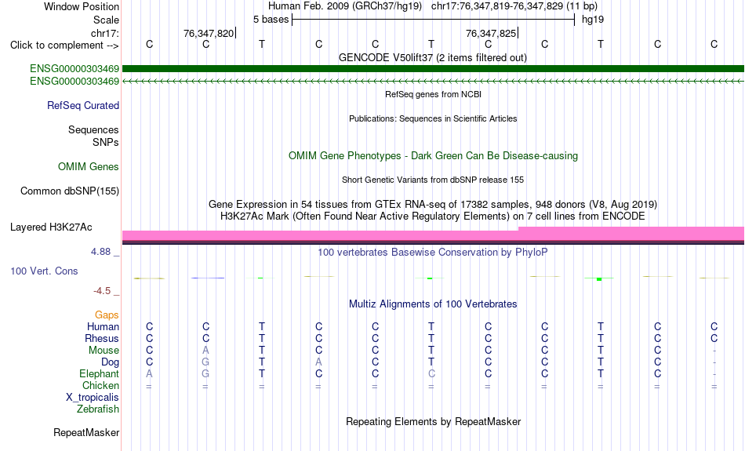Select the Mouse species label
The image size is (745, 451).
click(104, 351)
